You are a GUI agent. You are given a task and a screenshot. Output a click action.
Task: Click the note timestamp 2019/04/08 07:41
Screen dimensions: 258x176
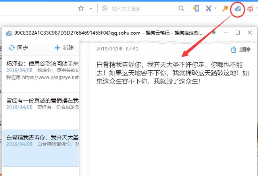[117, 49]
